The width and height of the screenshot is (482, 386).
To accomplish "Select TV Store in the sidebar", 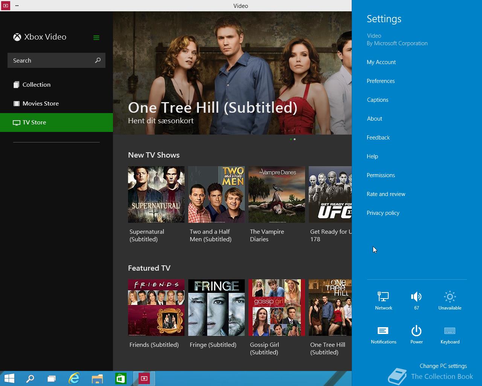I will 56,123.
